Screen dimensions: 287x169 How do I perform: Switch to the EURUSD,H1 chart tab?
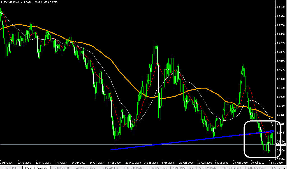pos(11,168)
